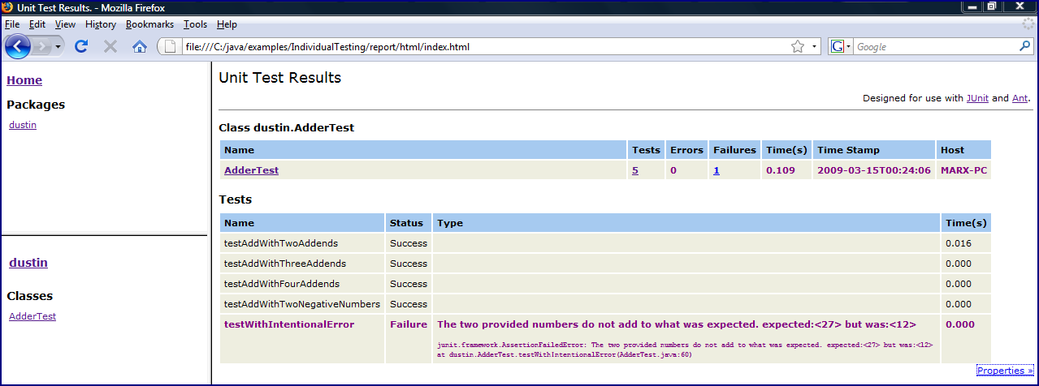Screen dimensions: 1039x386
Task: Click the Unit Test Results heading
Action: [x=280, y=78]
